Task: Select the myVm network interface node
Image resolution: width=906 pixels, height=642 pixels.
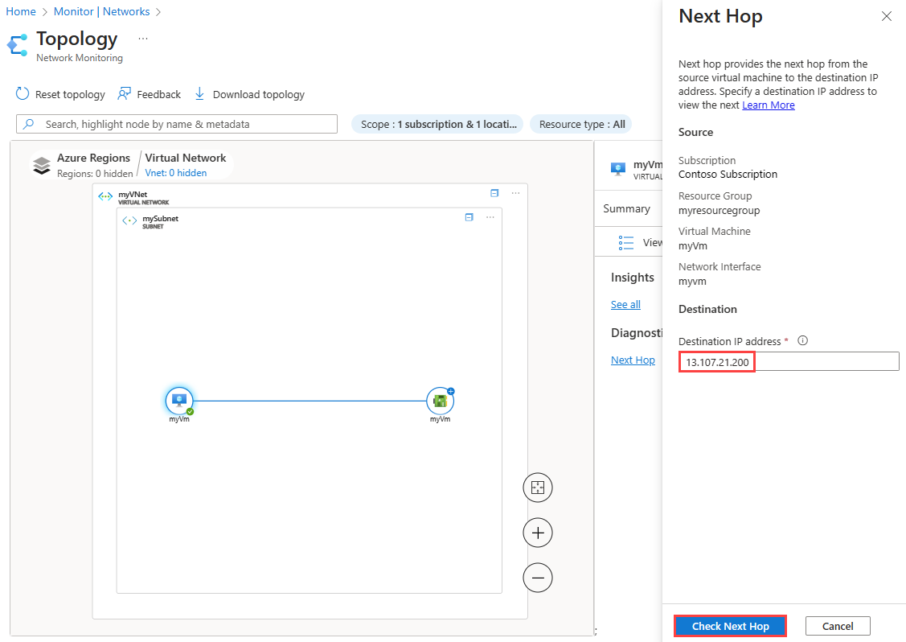Action: 440,400
